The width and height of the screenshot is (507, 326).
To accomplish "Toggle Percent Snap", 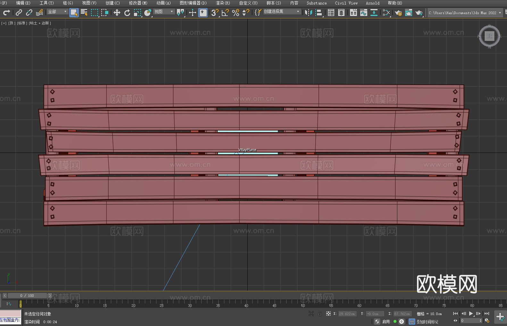I will (x=236, y=13).
